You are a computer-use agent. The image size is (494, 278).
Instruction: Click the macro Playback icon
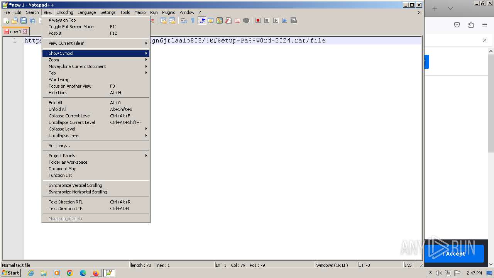[276, 20]
